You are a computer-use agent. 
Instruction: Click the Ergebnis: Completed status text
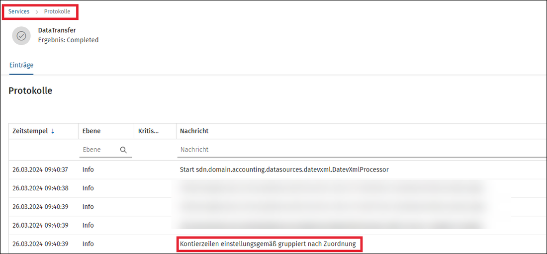click(x=69, y=40)
